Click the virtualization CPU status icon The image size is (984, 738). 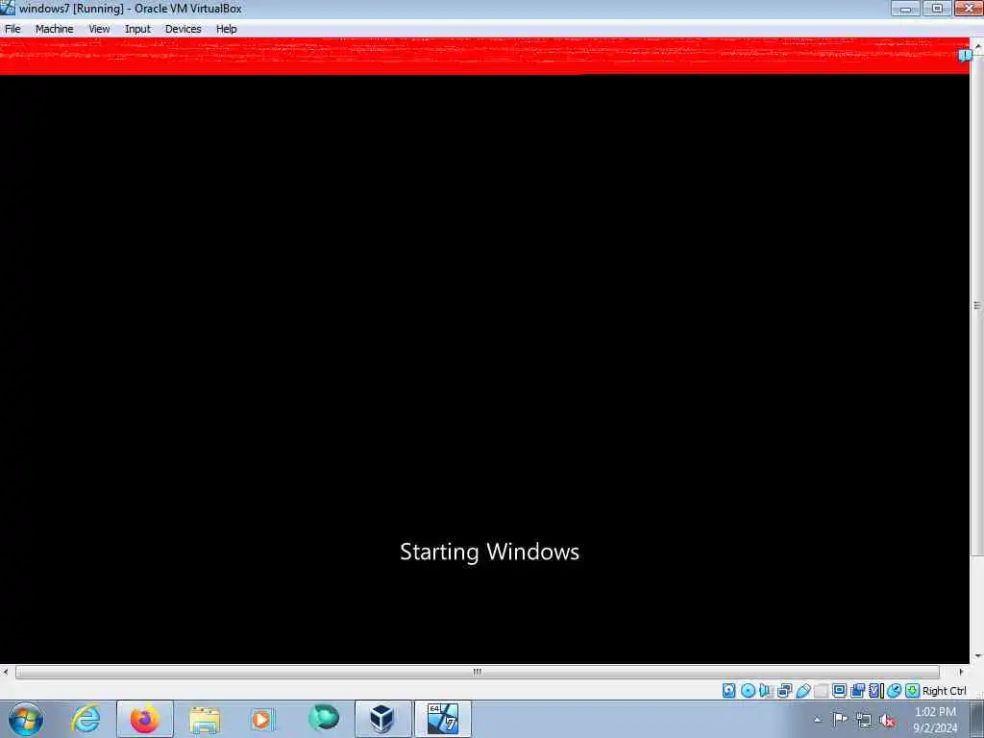coord(876,691)
